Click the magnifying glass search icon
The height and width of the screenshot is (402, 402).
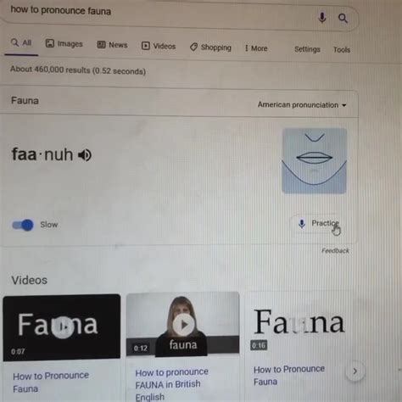pyautogui.click(x=343, y=19)
